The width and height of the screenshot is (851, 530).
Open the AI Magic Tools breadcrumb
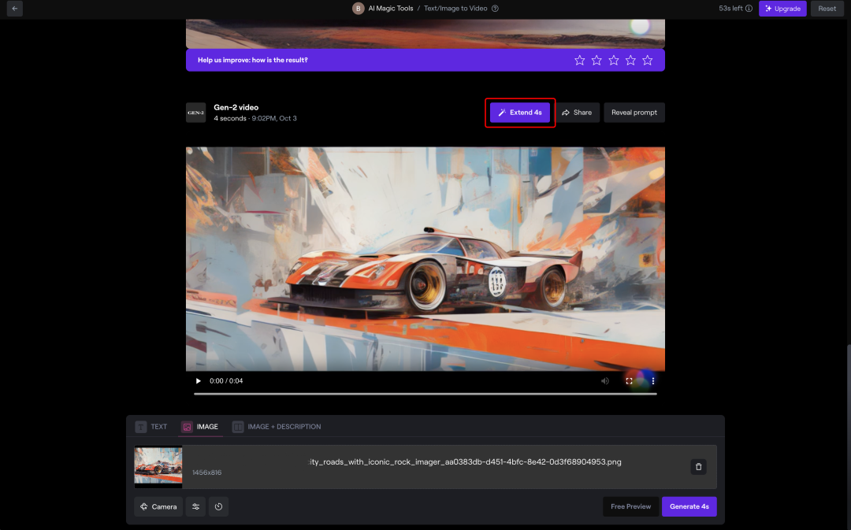point(391,9)
